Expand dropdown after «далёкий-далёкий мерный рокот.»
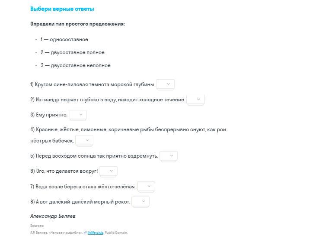The image size is (335, 239). pyautogui.click(x=140, y=201)
